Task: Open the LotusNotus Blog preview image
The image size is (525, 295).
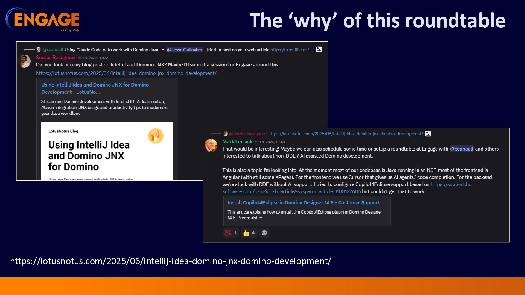Action: point(107,151)
